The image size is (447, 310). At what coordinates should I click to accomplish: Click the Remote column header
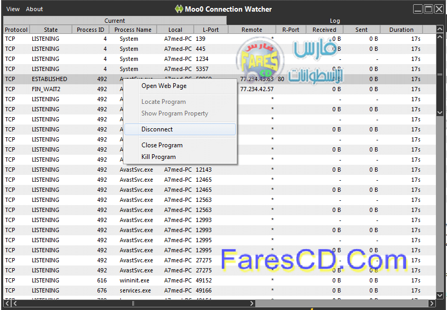(252, 30)
